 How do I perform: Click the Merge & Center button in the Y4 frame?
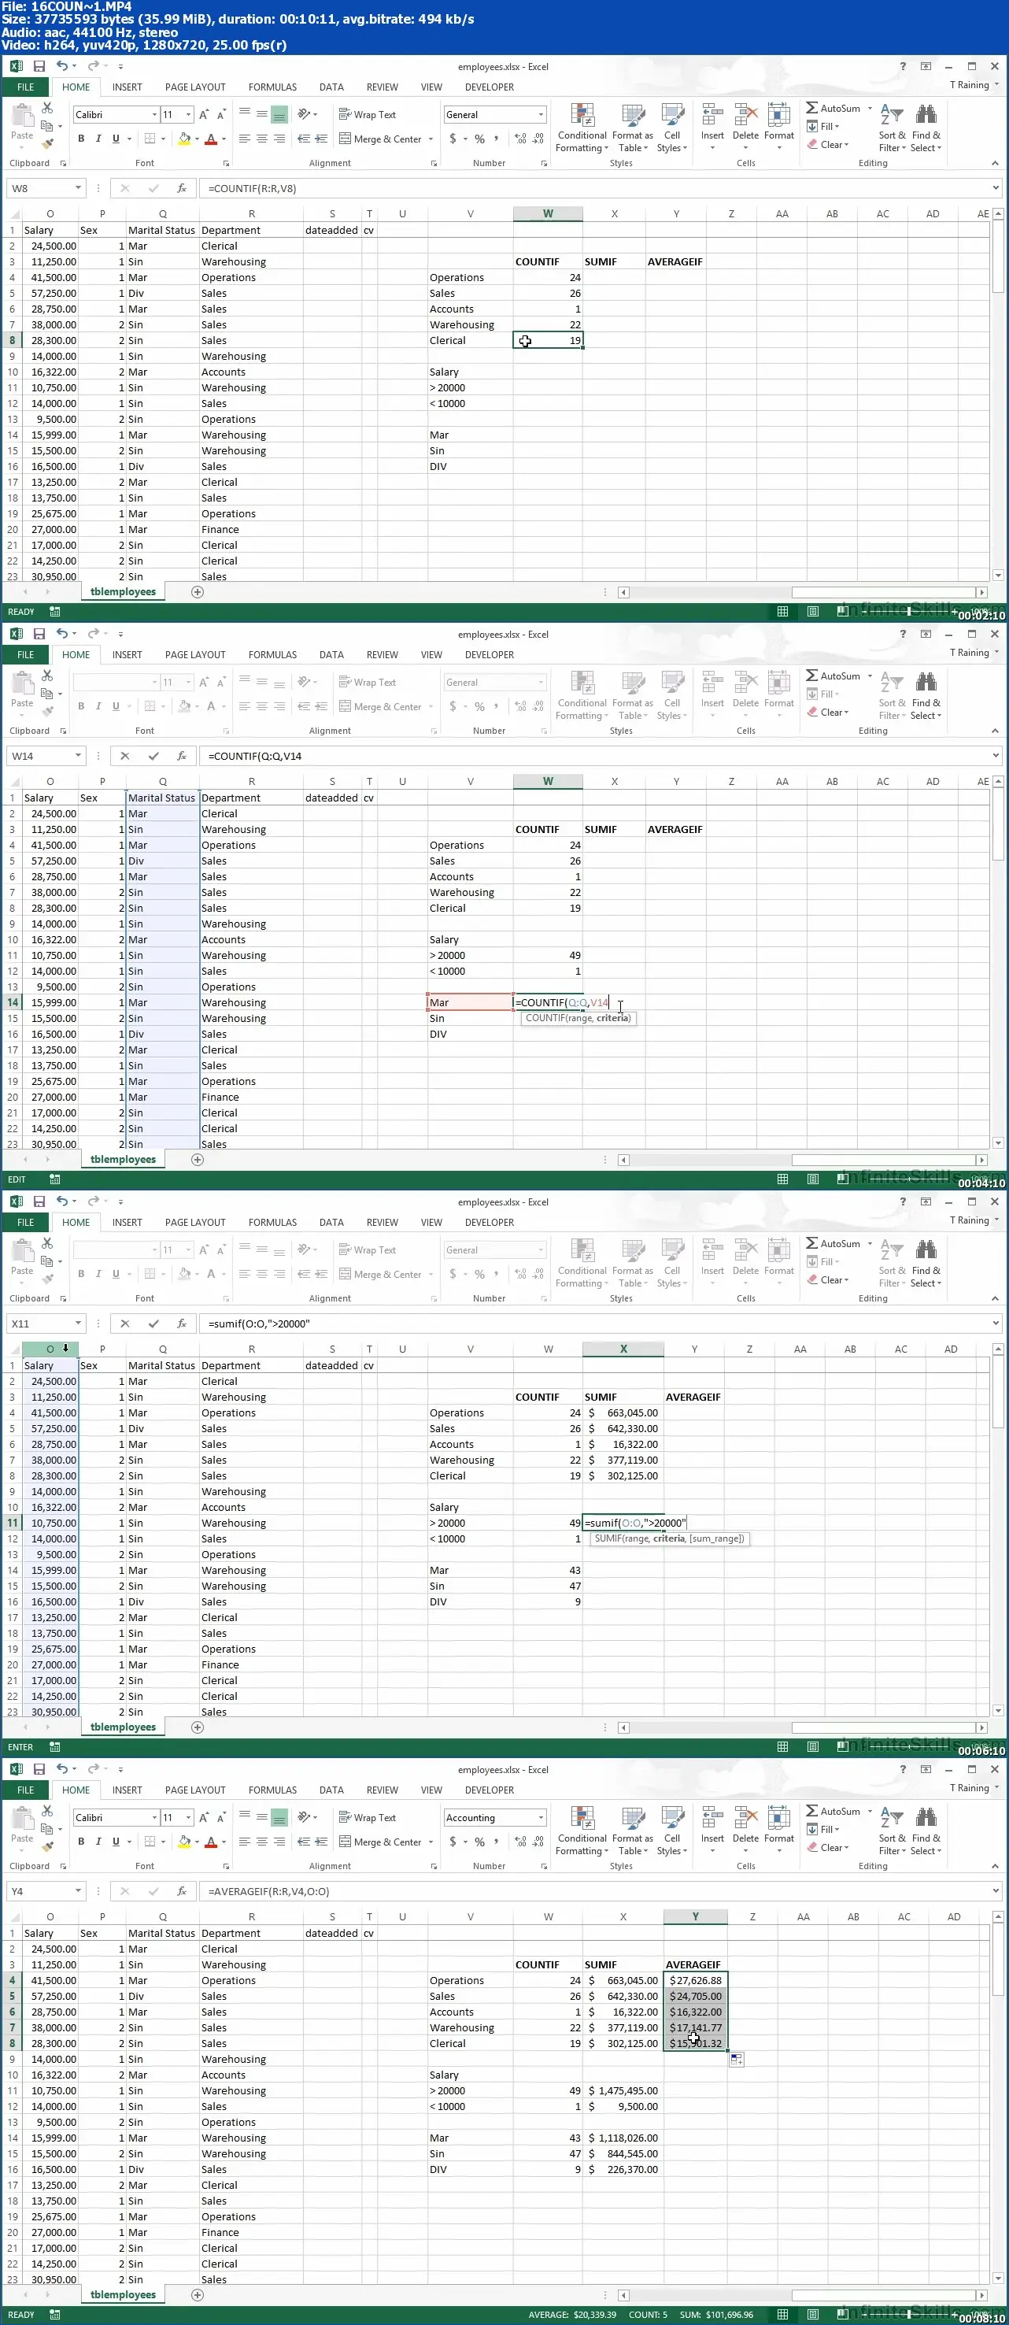coord(380,1842)
